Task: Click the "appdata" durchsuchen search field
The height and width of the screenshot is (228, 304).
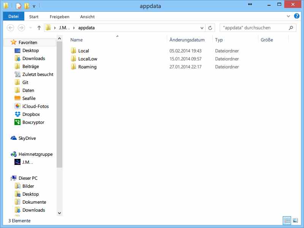Action: click(x=258, y=28)
